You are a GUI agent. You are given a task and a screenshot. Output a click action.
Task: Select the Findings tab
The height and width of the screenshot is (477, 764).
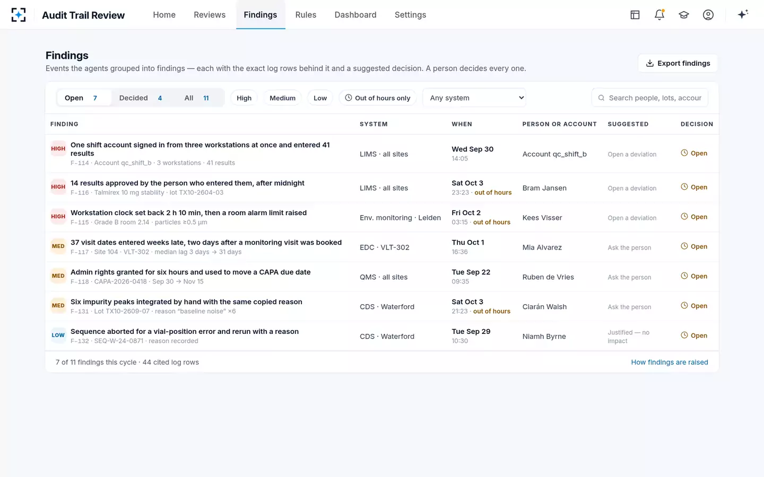261,15
